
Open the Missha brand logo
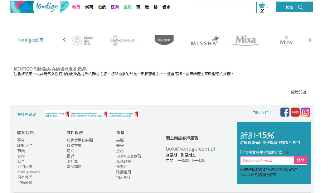pyautogui.click(x=205, y=41)
